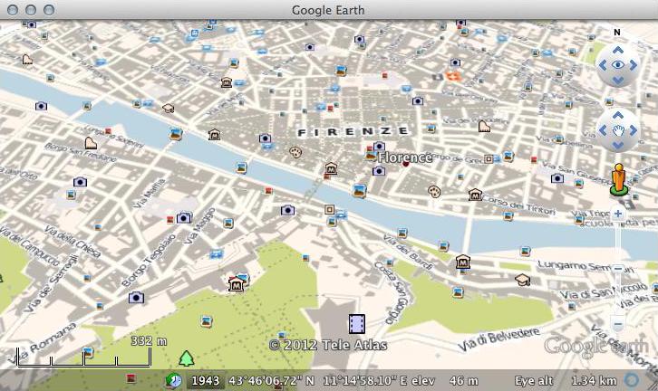The width and height of the screenshot is (658, 391).
Task: Click the eye icon in the Look joystick
Action: 618,64
